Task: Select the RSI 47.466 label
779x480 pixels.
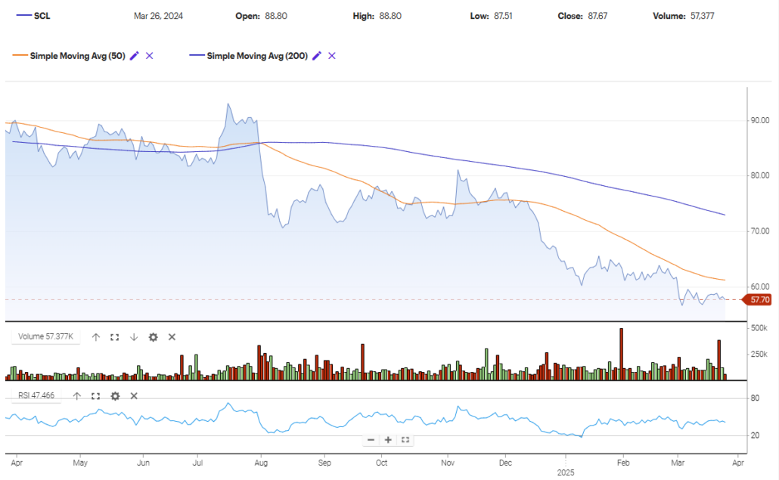Action: pyautogui.click(x=36, y=395)
